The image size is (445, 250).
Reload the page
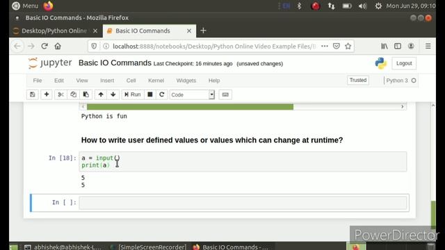tap(44, 47)
